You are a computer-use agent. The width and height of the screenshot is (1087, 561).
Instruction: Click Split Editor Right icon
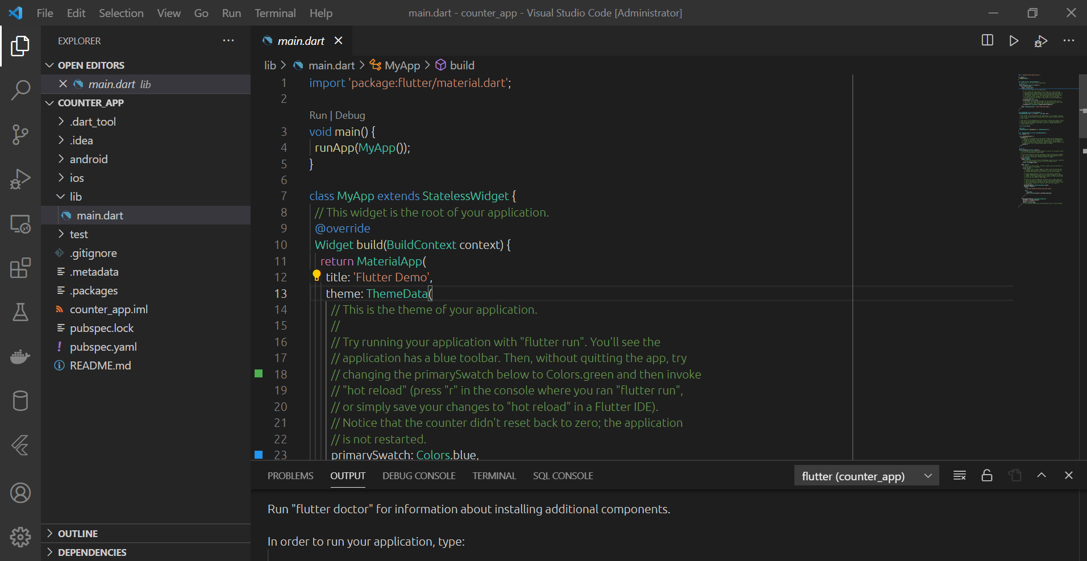tap(988, 40)
